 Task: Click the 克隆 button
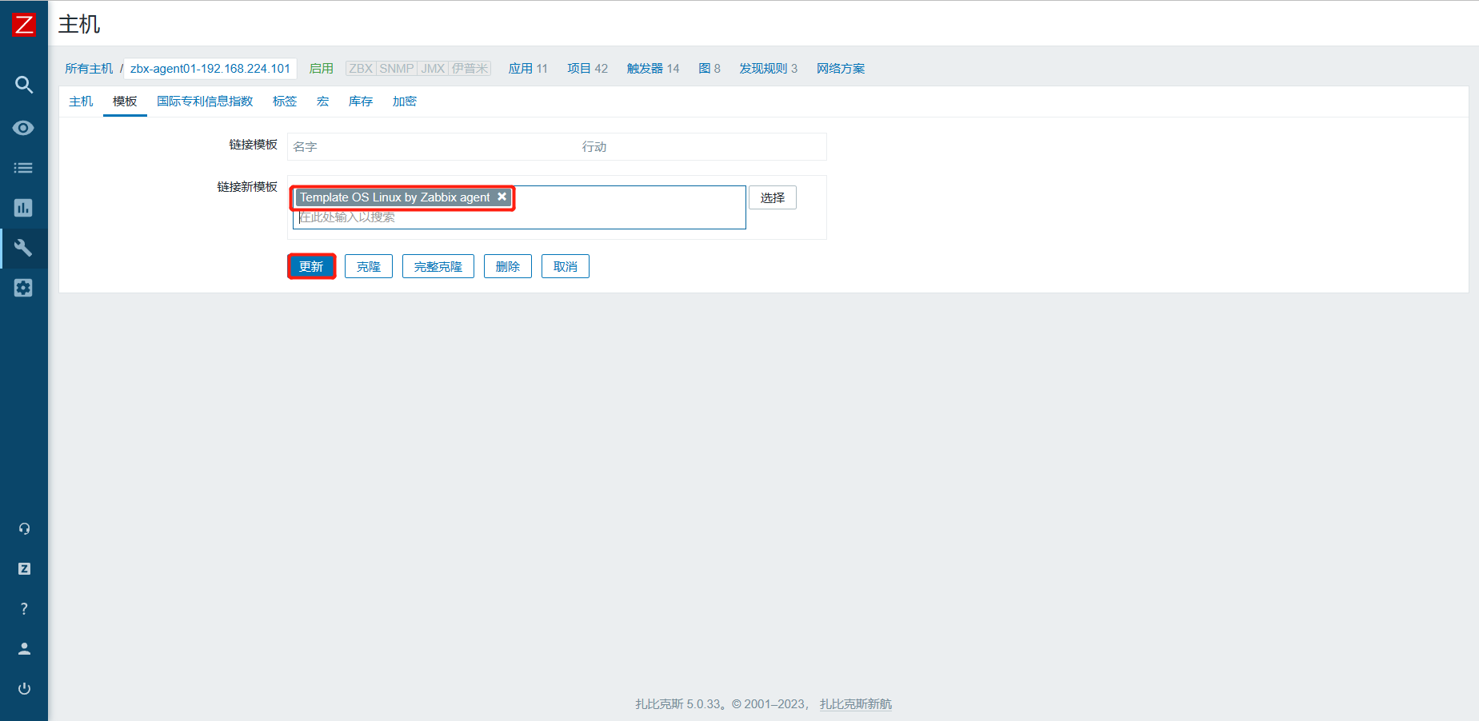369,266
